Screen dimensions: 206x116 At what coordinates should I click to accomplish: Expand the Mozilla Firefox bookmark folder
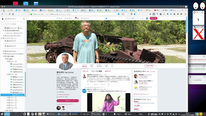pyautogui.click(x=4, y=51)
